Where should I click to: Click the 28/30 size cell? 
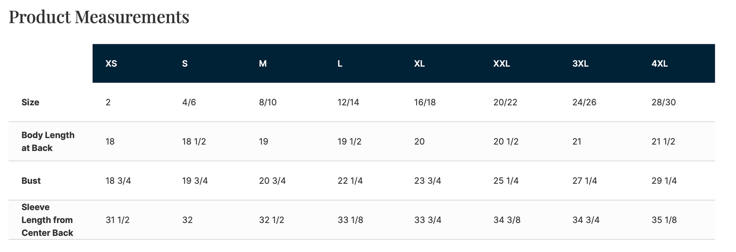point(664,102)
